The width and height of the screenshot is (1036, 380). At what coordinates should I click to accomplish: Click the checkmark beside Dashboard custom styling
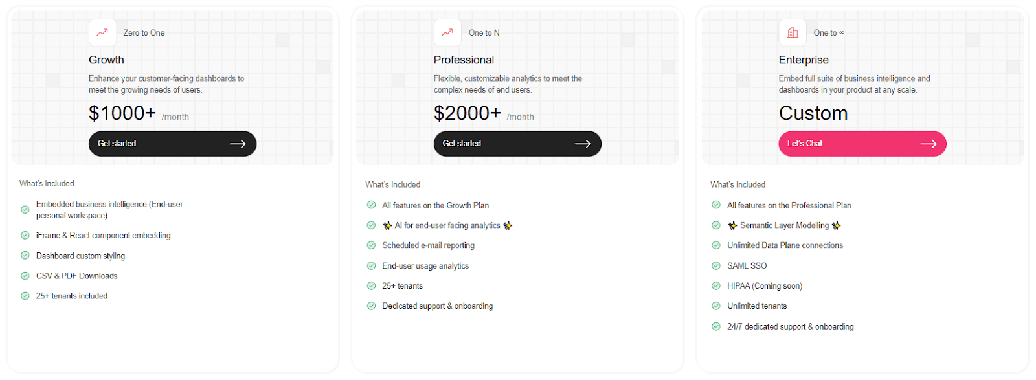(25, 255)
